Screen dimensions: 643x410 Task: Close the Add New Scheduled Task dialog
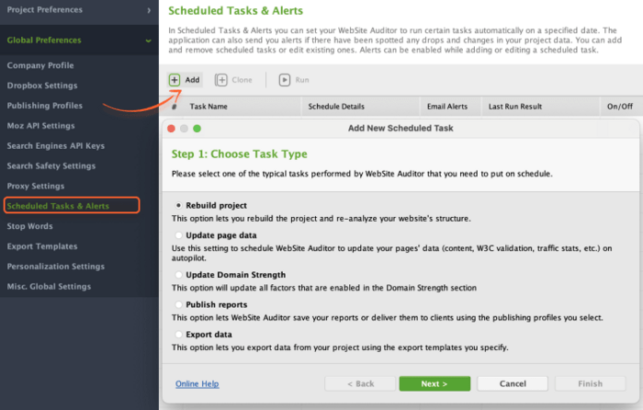coord(172,129)
